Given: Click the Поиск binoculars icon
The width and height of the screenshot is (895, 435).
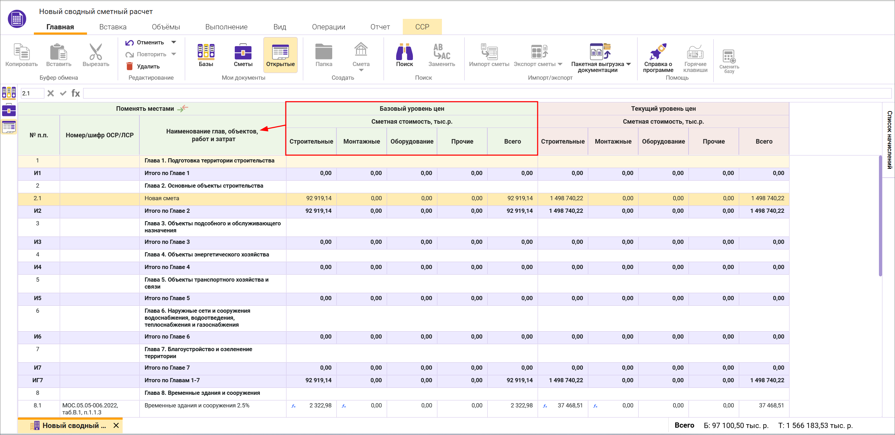Looking at the screenshot, I should (x=404, y=52).
